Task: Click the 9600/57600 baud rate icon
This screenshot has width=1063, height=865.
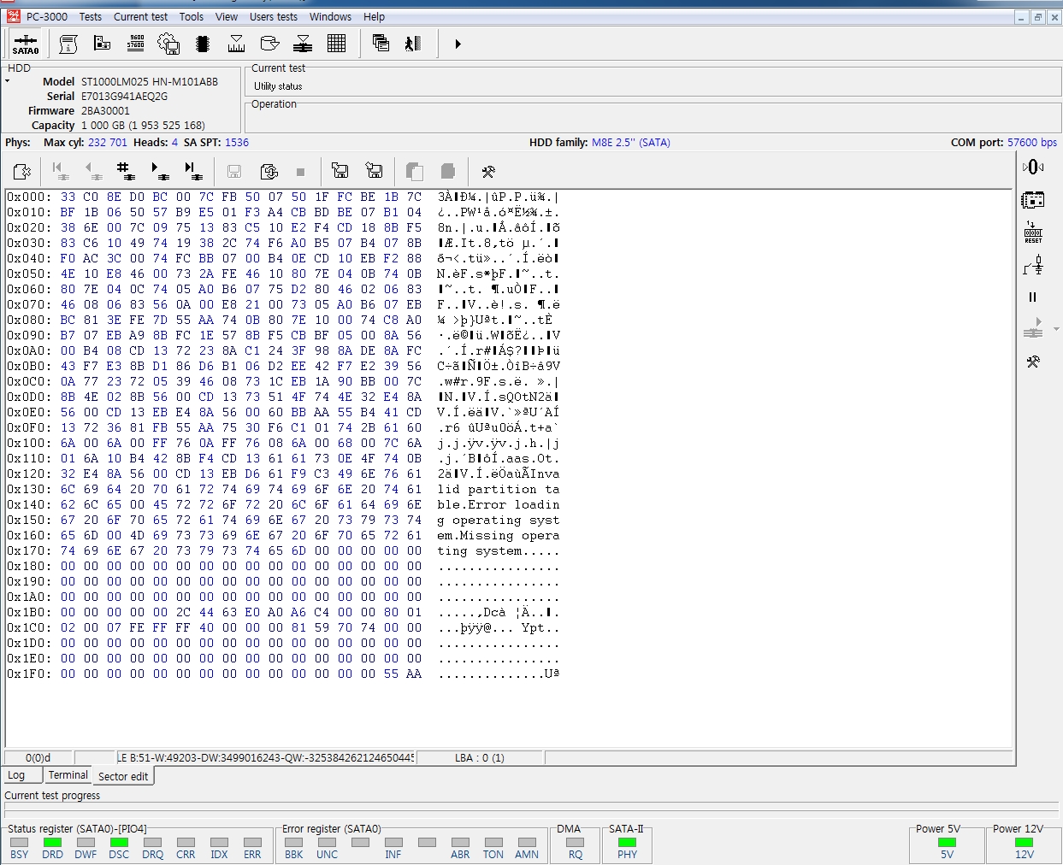Action: click(135, 44)
